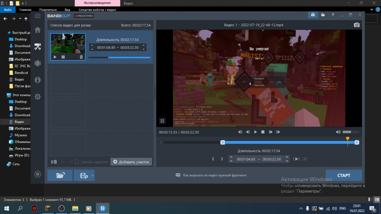
Task: Select the Cut mode sidebar icon
Action: pyautogui.click(x=38, y=46)
